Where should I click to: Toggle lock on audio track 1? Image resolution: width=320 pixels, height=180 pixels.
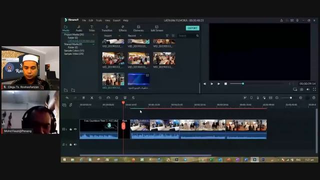pos(70,144)
